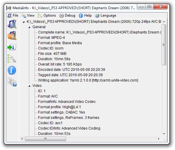Open the Language menu
This screenshot has width=175, height=150.
106,15
